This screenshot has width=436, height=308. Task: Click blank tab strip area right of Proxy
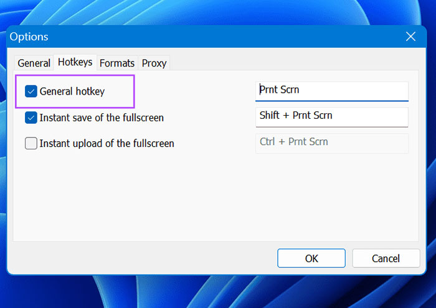[x=280, y=63]
